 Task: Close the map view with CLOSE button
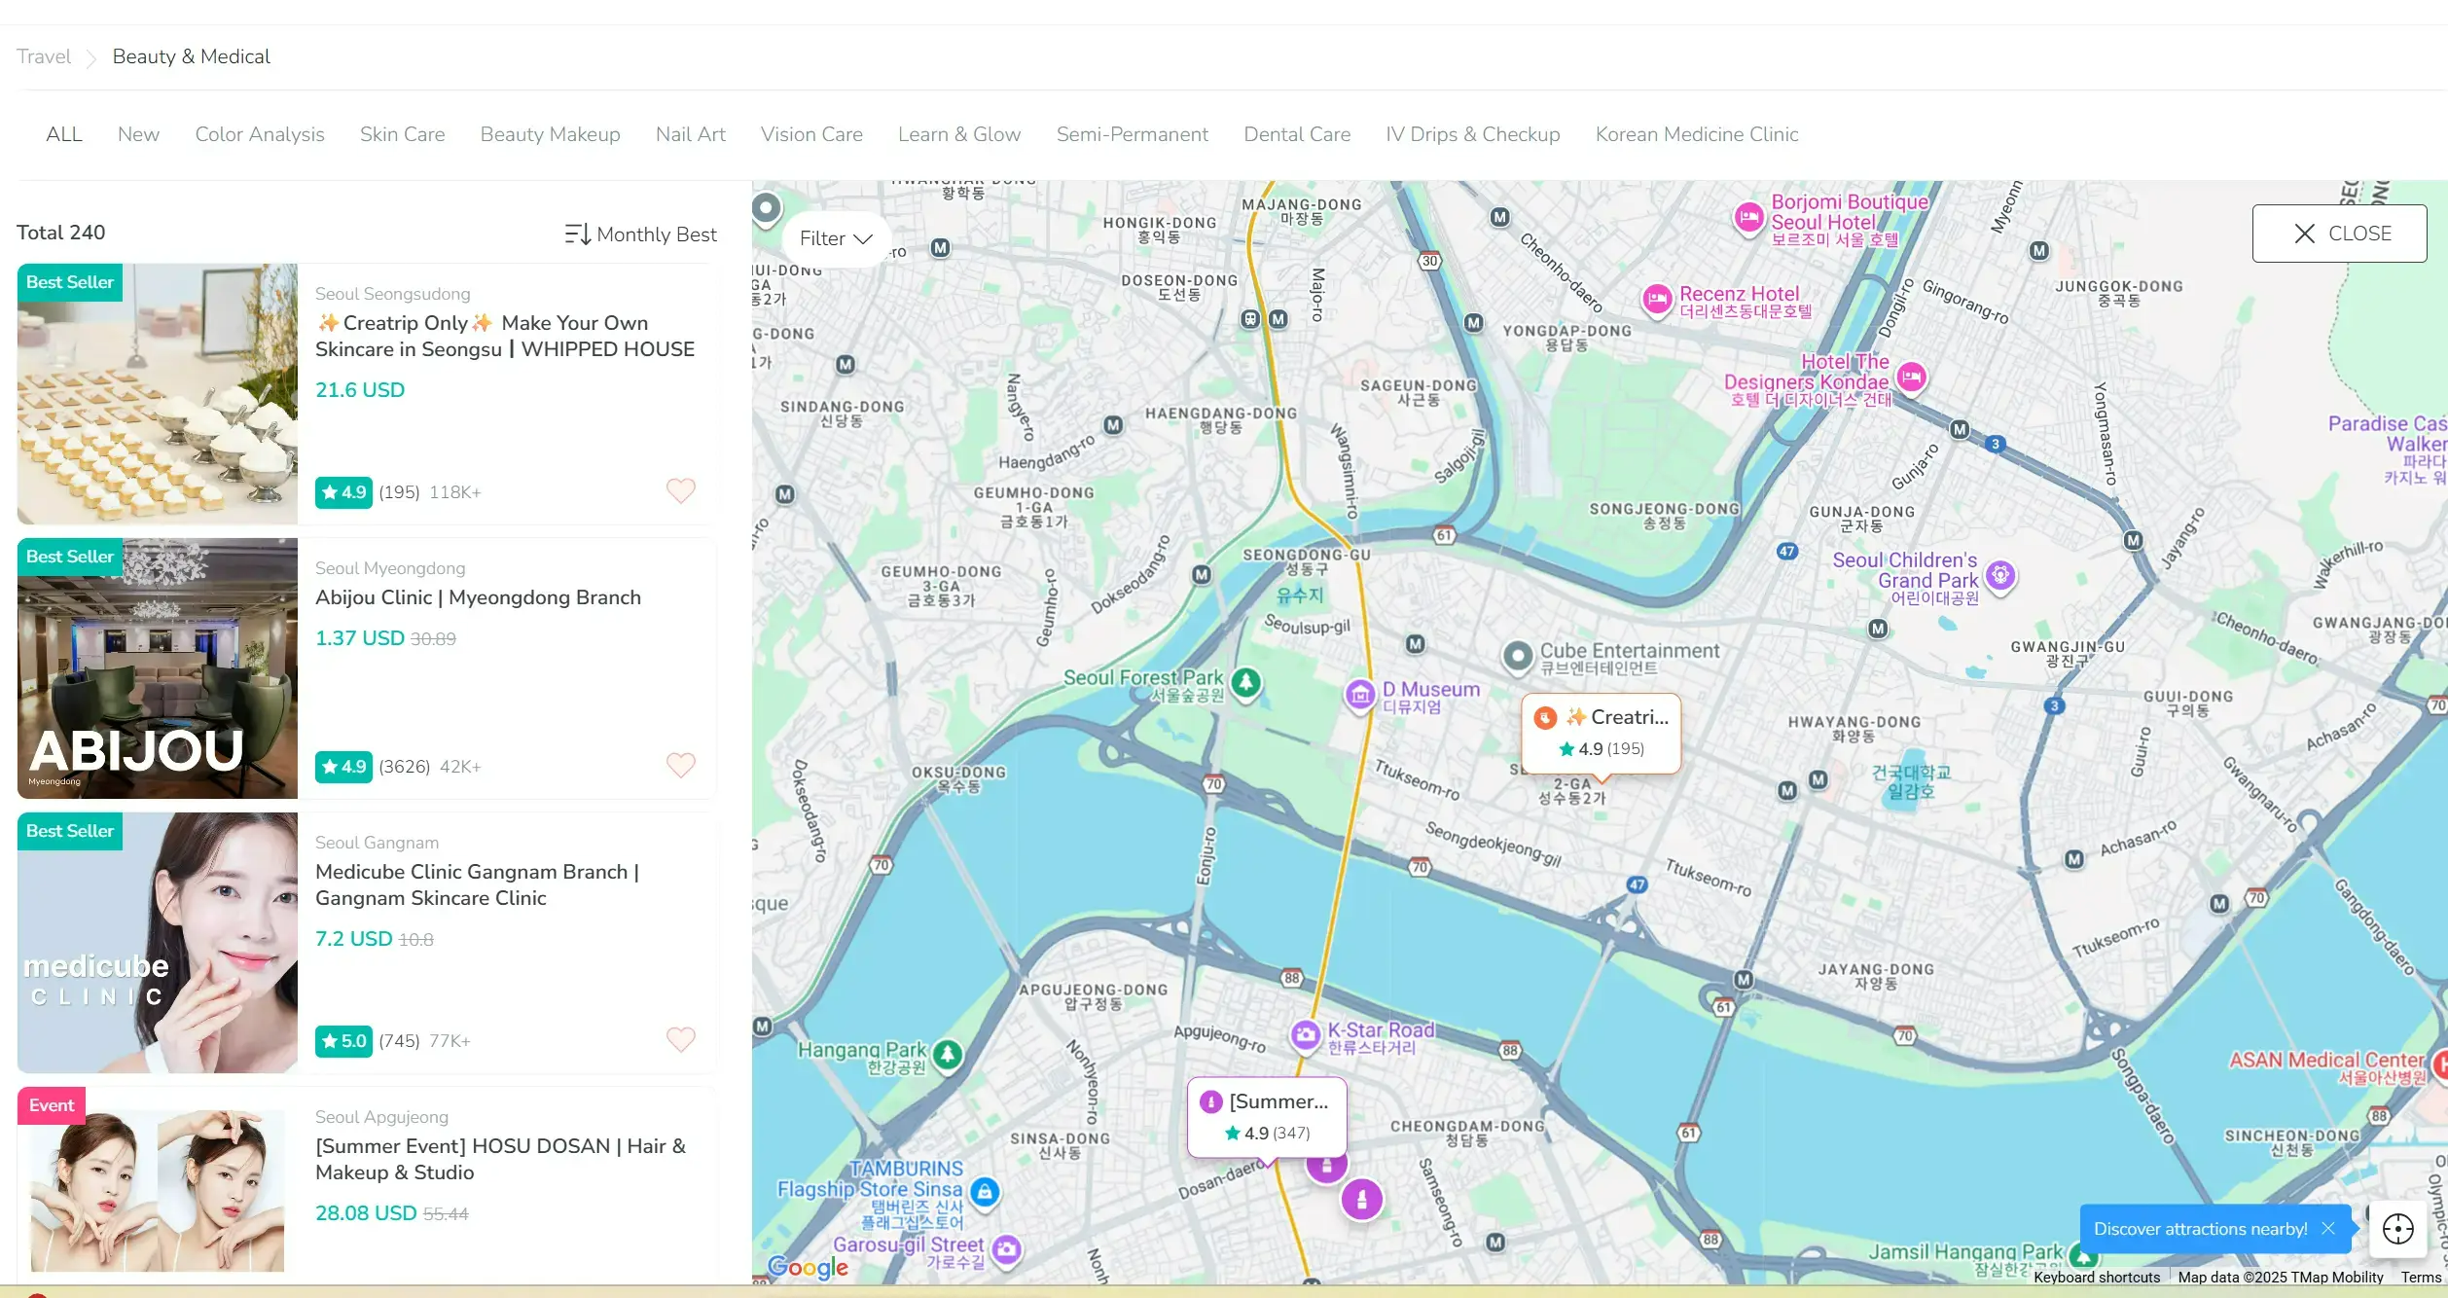[2339, 234]
